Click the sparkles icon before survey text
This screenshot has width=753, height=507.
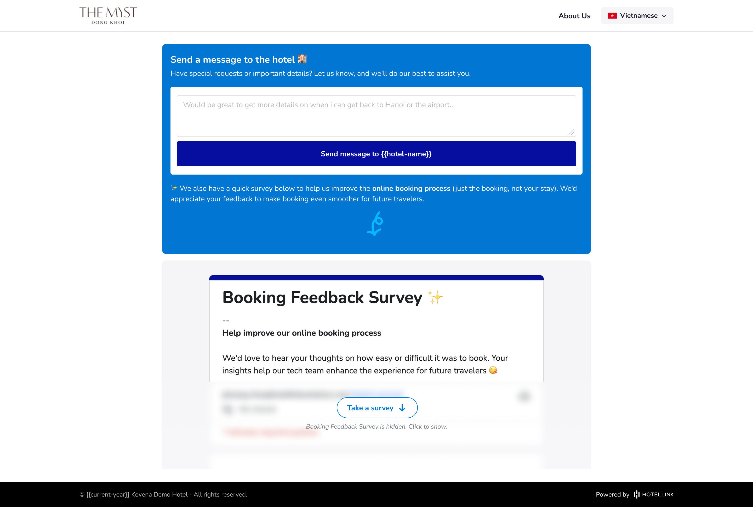[174, 188]
